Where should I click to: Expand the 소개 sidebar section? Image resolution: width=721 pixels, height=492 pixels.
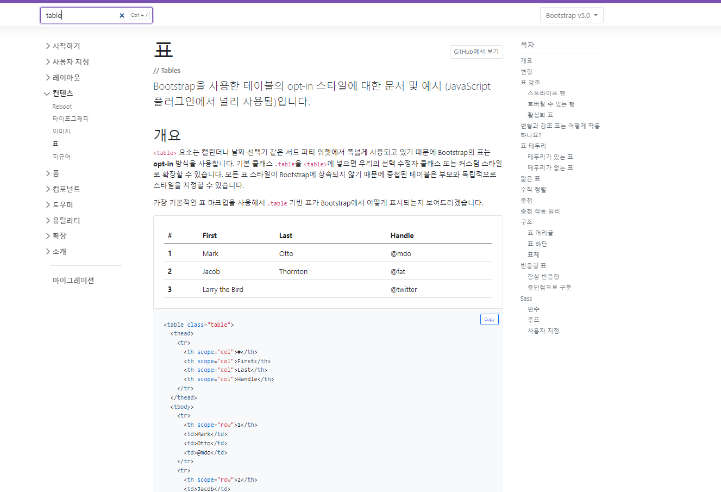click(57, 252)
